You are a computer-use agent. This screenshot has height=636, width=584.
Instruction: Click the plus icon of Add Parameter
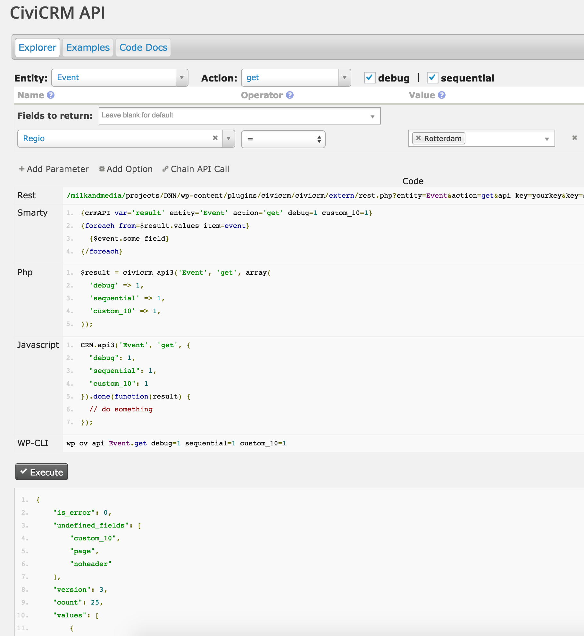click(x=22, y=169)
